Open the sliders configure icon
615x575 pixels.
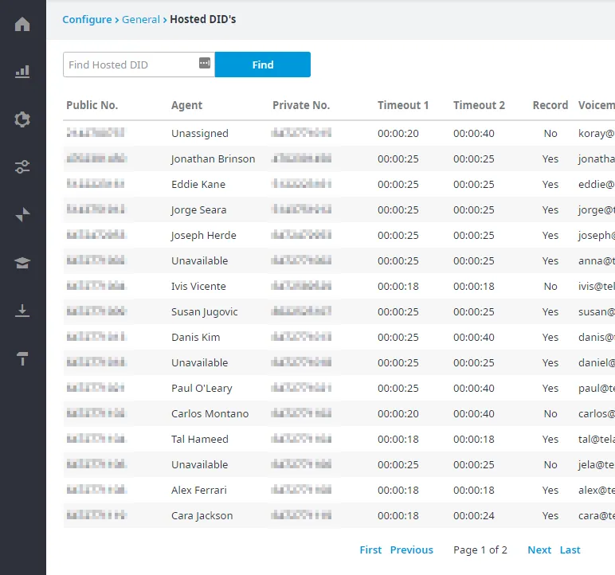[x=22, y=167]
